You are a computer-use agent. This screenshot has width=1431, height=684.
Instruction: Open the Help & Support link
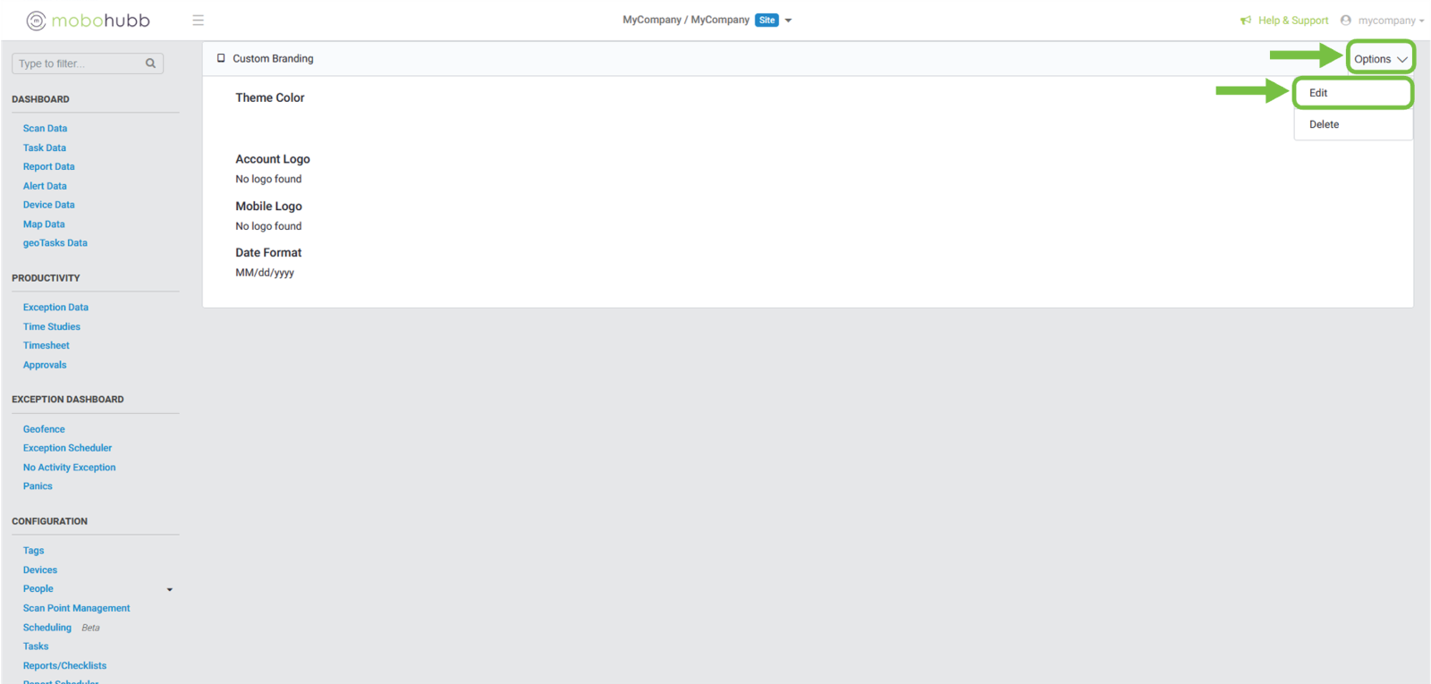(x=1292, y=21)
